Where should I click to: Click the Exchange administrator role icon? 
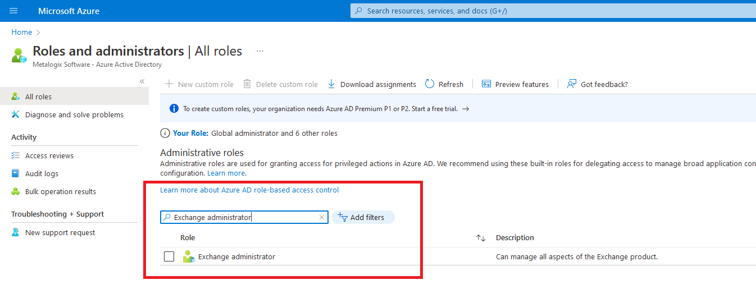pos(189,257)
